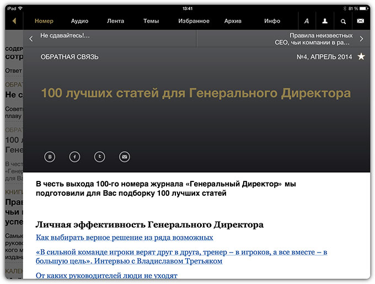The height and width of the screenshot is (284, 375).
Task: Open link 'От каких руководителей люди не уходят'
Action: click(106, 276)
